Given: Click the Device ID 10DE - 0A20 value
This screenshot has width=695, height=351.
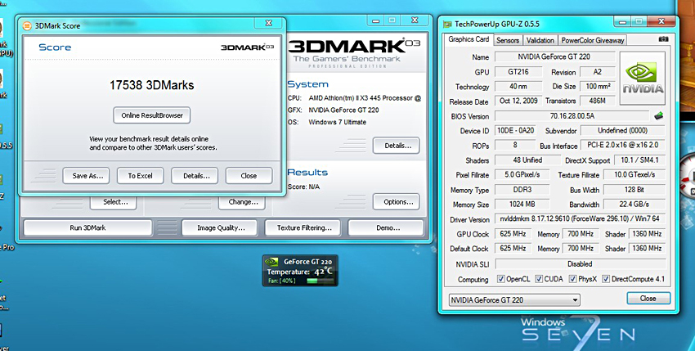Looking at the screenshot, I should tap(515, 131).
